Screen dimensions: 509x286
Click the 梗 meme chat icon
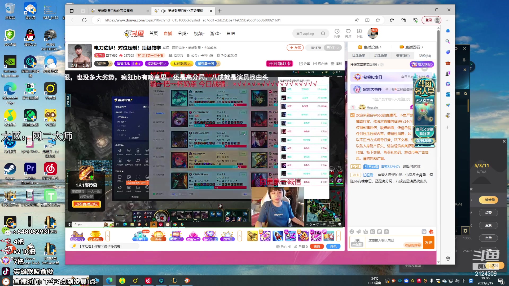(x=379, y=232)
